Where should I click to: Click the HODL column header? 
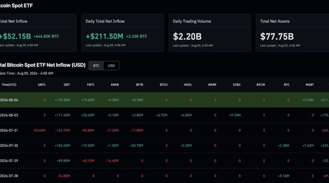[x=188, y=85]
